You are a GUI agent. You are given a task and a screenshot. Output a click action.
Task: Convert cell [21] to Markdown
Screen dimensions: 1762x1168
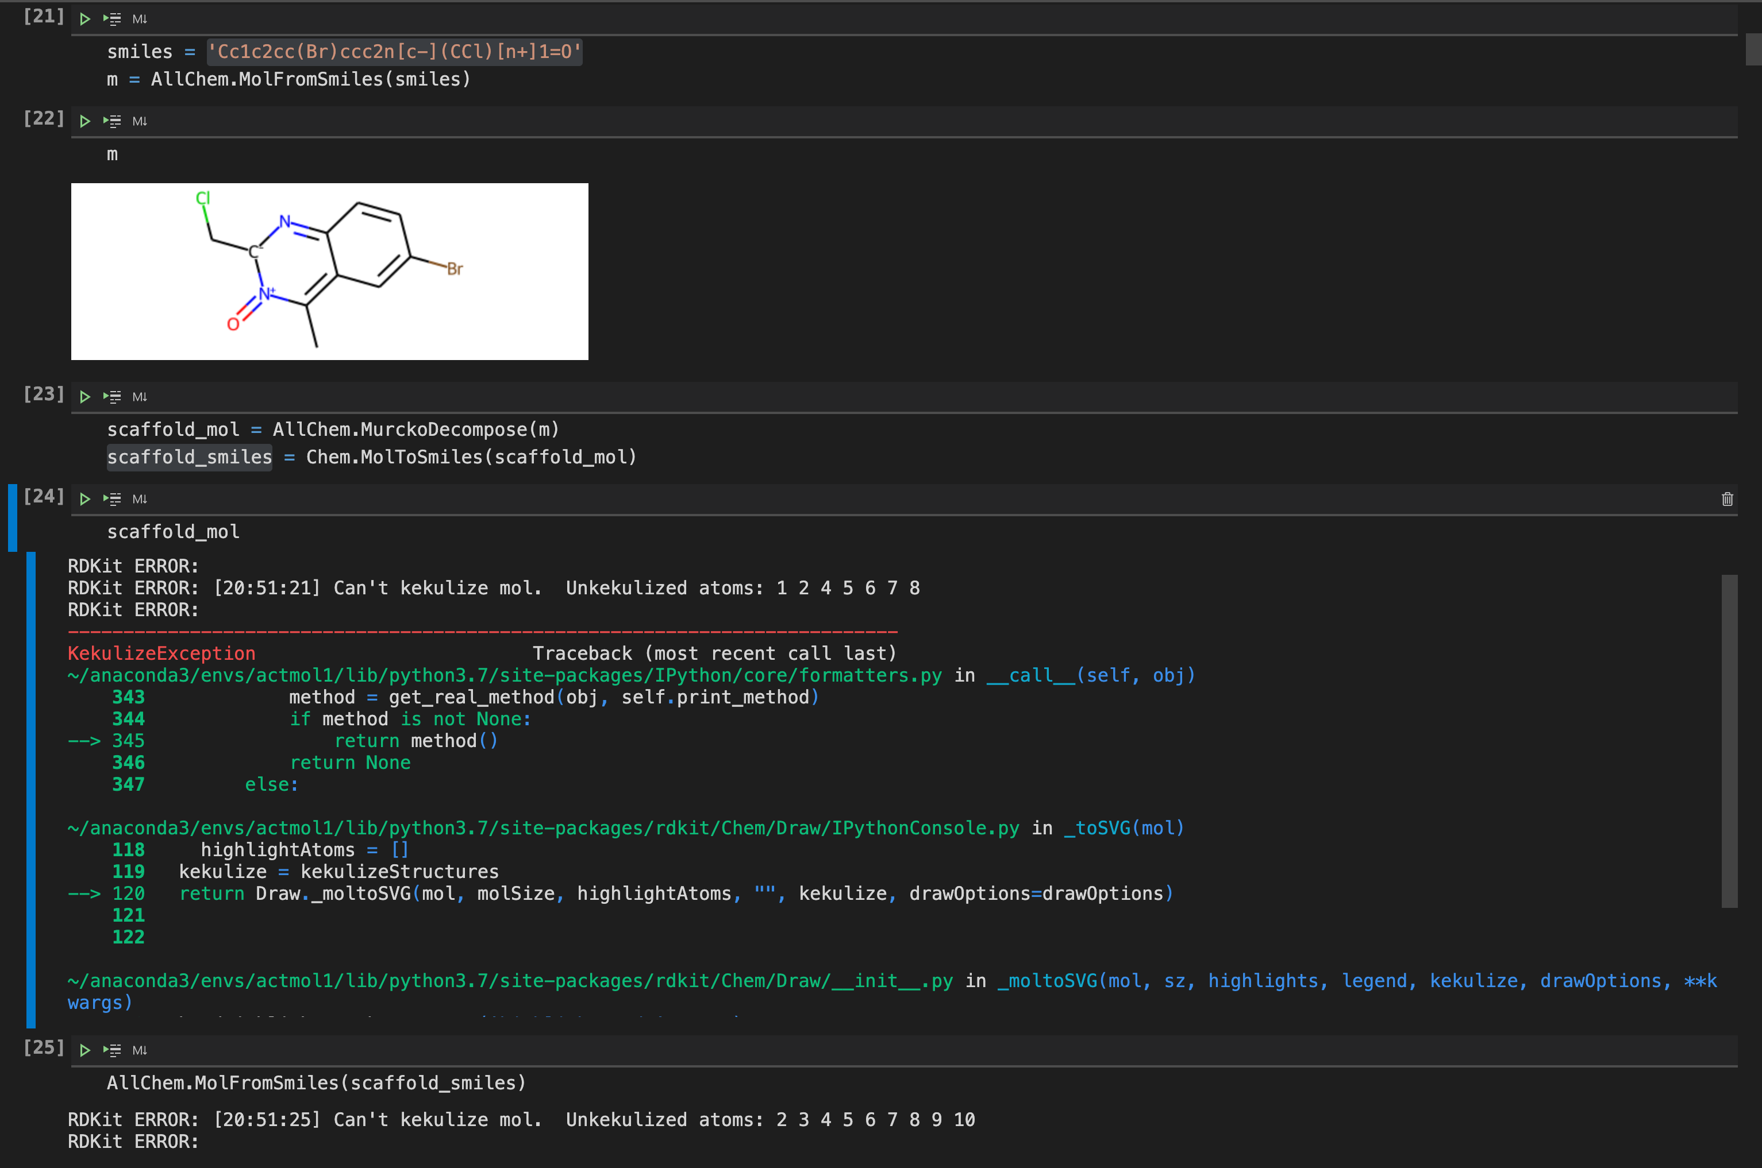click(140, 18)
